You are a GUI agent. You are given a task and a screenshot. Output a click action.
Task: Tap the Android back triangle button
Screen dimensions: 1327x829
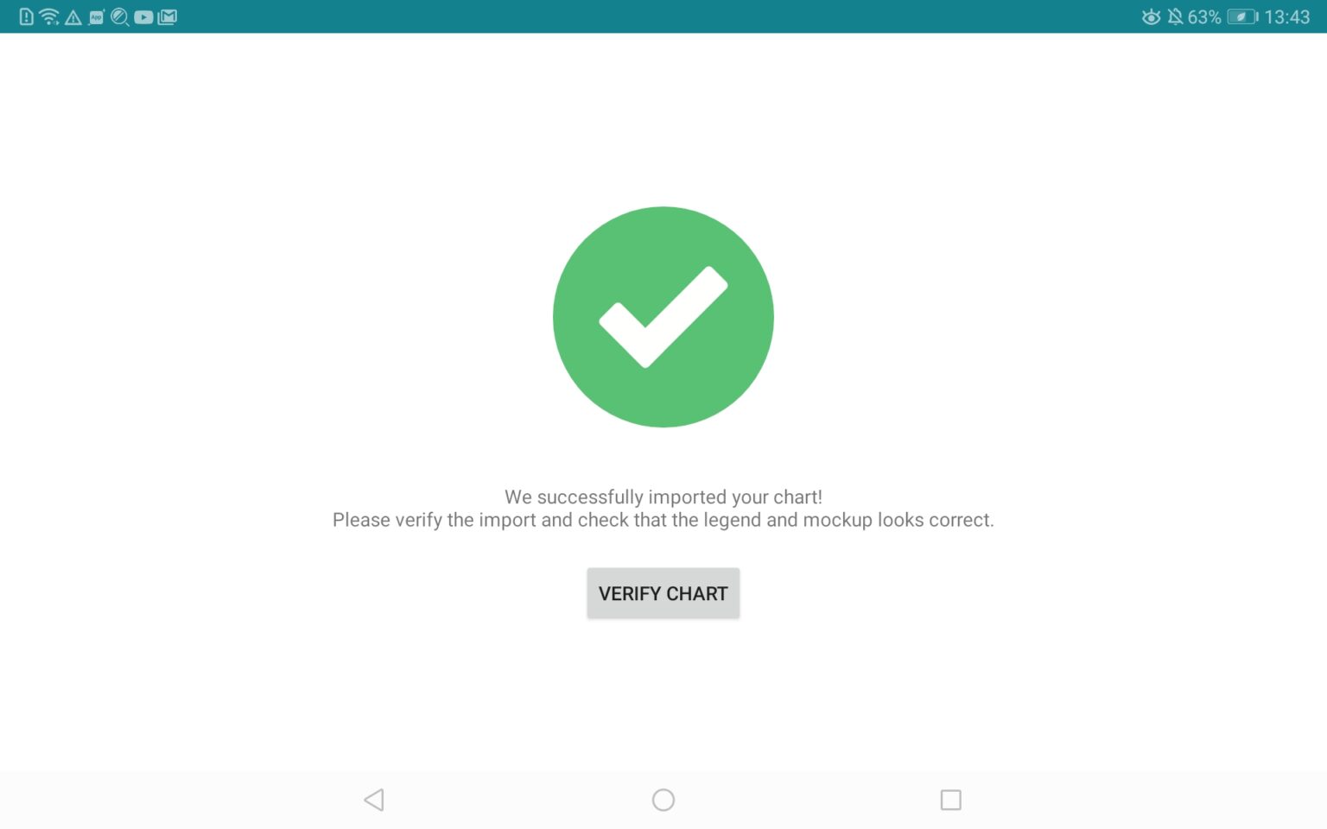click(374, 800)
